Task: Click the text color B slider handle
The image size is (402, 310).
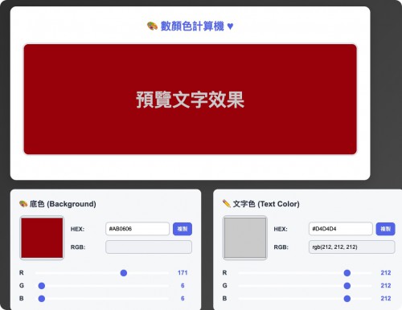Action: 347,299
